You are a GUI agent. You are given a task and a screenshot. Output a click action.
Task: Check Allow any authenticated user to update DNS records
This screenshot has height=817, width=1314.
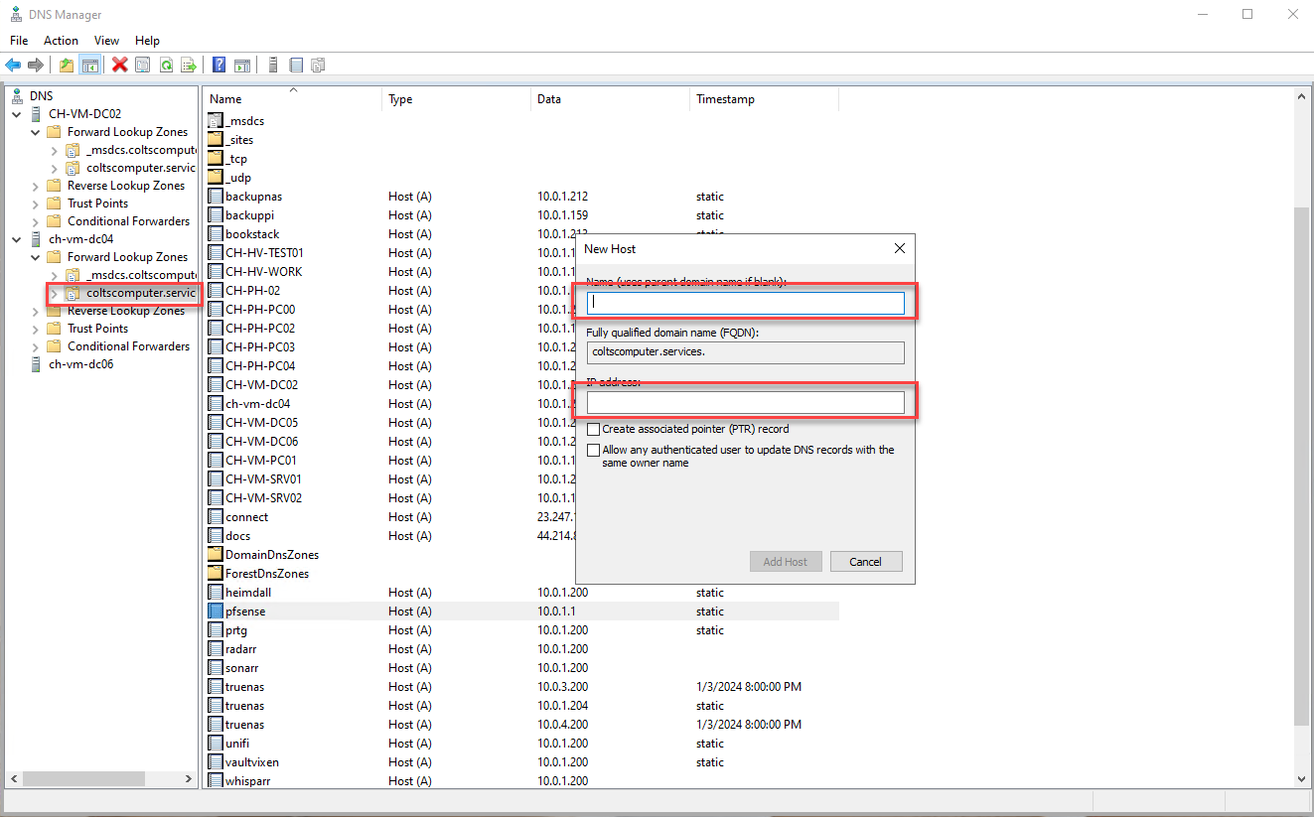(593, 450)
